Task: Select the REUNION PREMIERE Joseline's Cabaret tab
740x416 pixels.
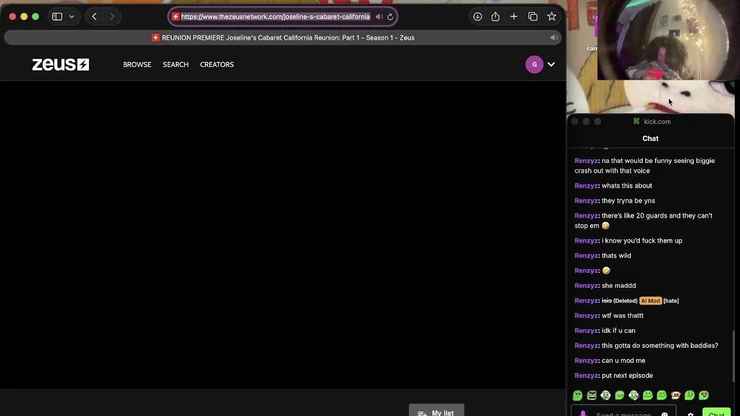Action: click(x=283, y=38)
